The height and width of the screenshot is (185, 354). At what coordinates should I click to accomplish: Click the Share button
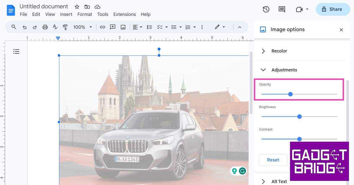coord(332,9)
